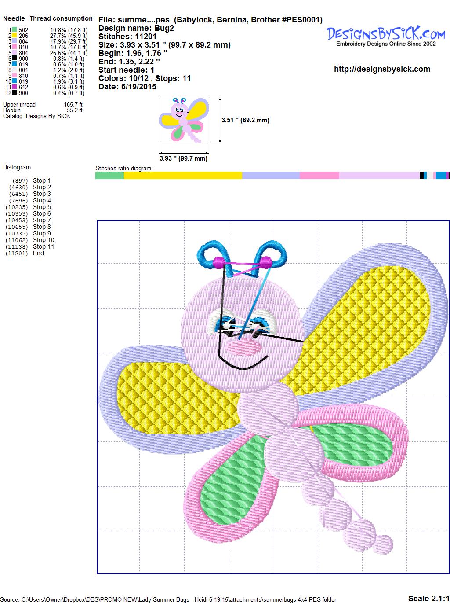Click the small butterfly thumbnail preview
Image resolution: width=450 pixels, height=603 pixels.
click(x=184, y=120)
